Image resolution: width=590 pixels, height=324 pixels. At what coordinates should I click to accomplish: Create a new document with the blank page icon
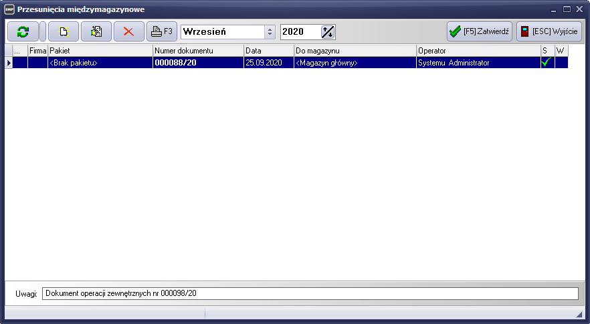[64, 31]
